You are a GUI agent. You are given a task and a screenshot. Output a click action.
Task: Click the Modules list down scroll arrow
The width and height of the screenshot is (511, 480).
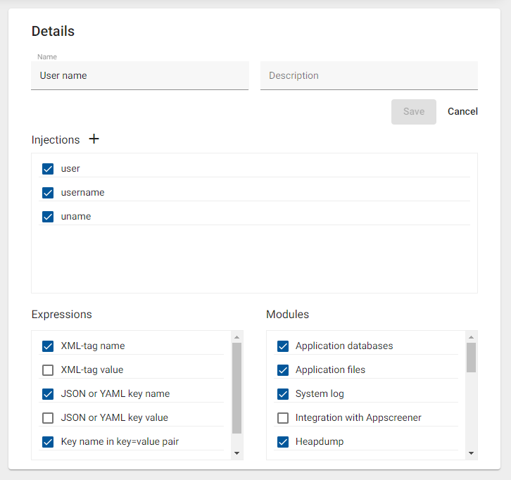tap(471, 453)
